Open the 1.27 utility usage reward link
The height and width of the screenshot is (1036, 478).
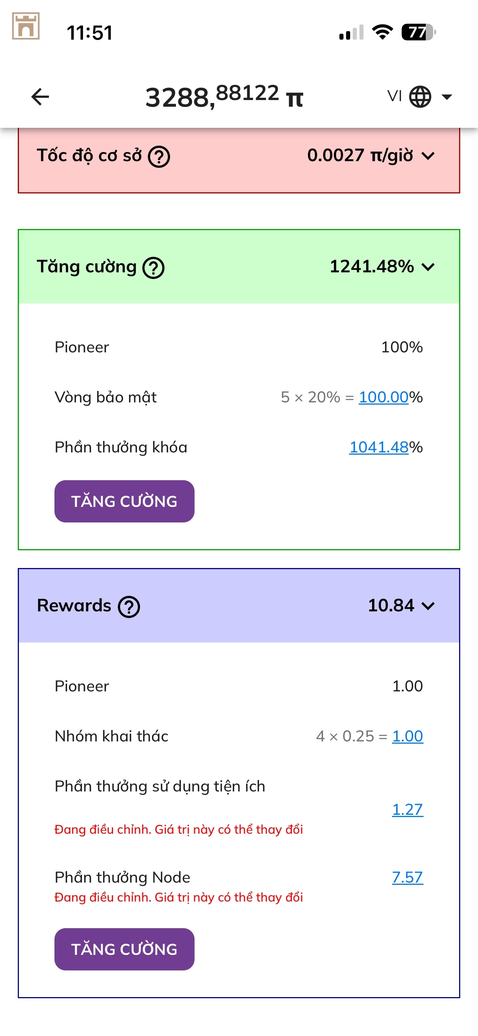tap(407, 809)
